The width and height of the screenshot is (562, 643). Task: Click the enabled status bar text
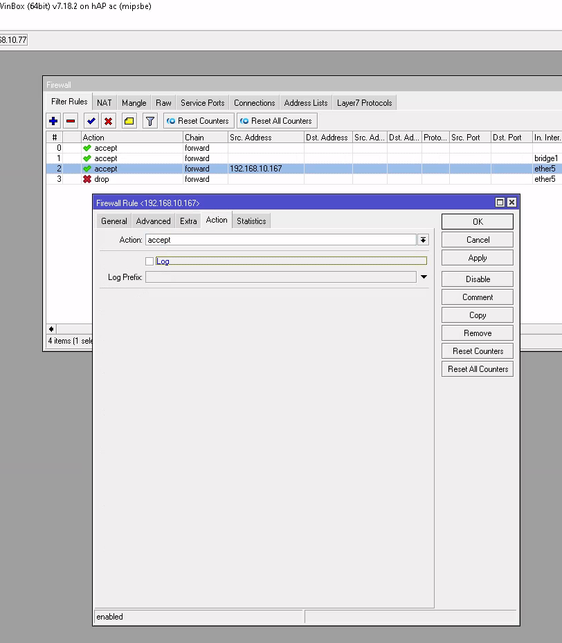tap(109, 617)
